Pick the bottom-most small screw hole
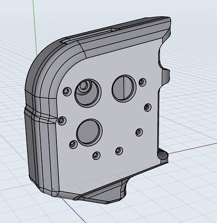 click(96, 156)
